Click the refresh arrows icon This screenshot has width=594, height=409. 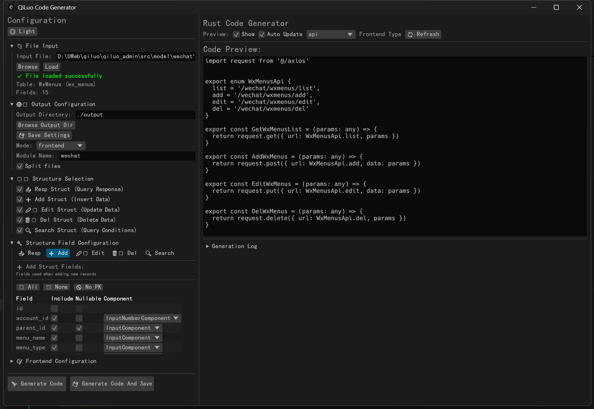click(x=410, y=35)
